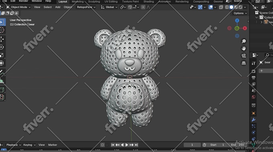
Task: Open the Select menu in viewport header
Action: point(47,7)
